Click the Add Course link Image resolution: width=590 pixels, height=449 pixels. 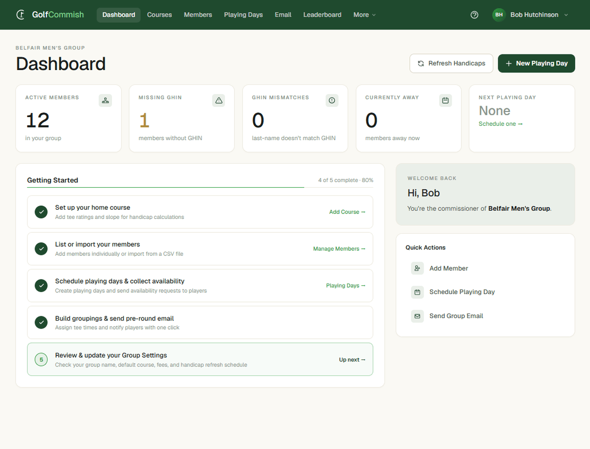click(x=347, y=212)
